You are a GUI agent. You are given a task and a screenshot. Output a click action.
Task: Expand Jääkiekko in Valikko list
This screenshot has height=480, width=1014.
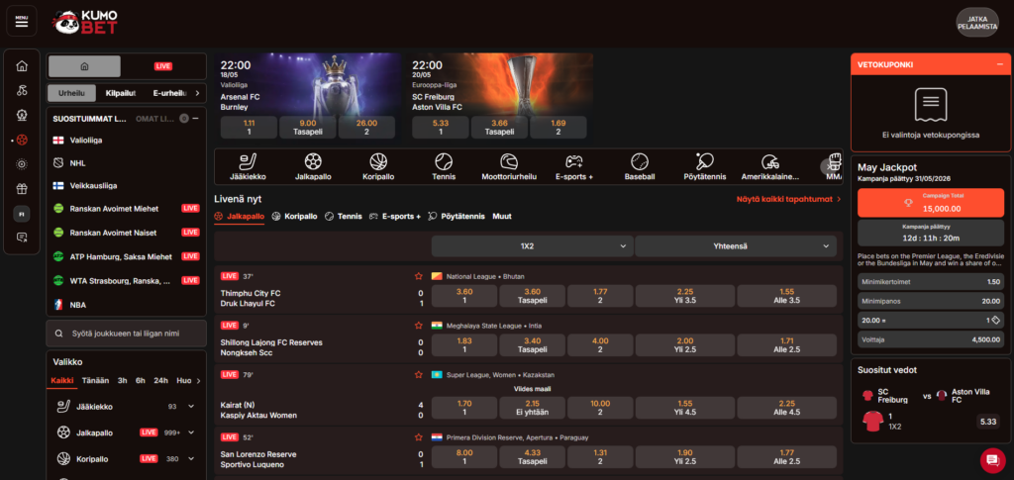point(191,407)
